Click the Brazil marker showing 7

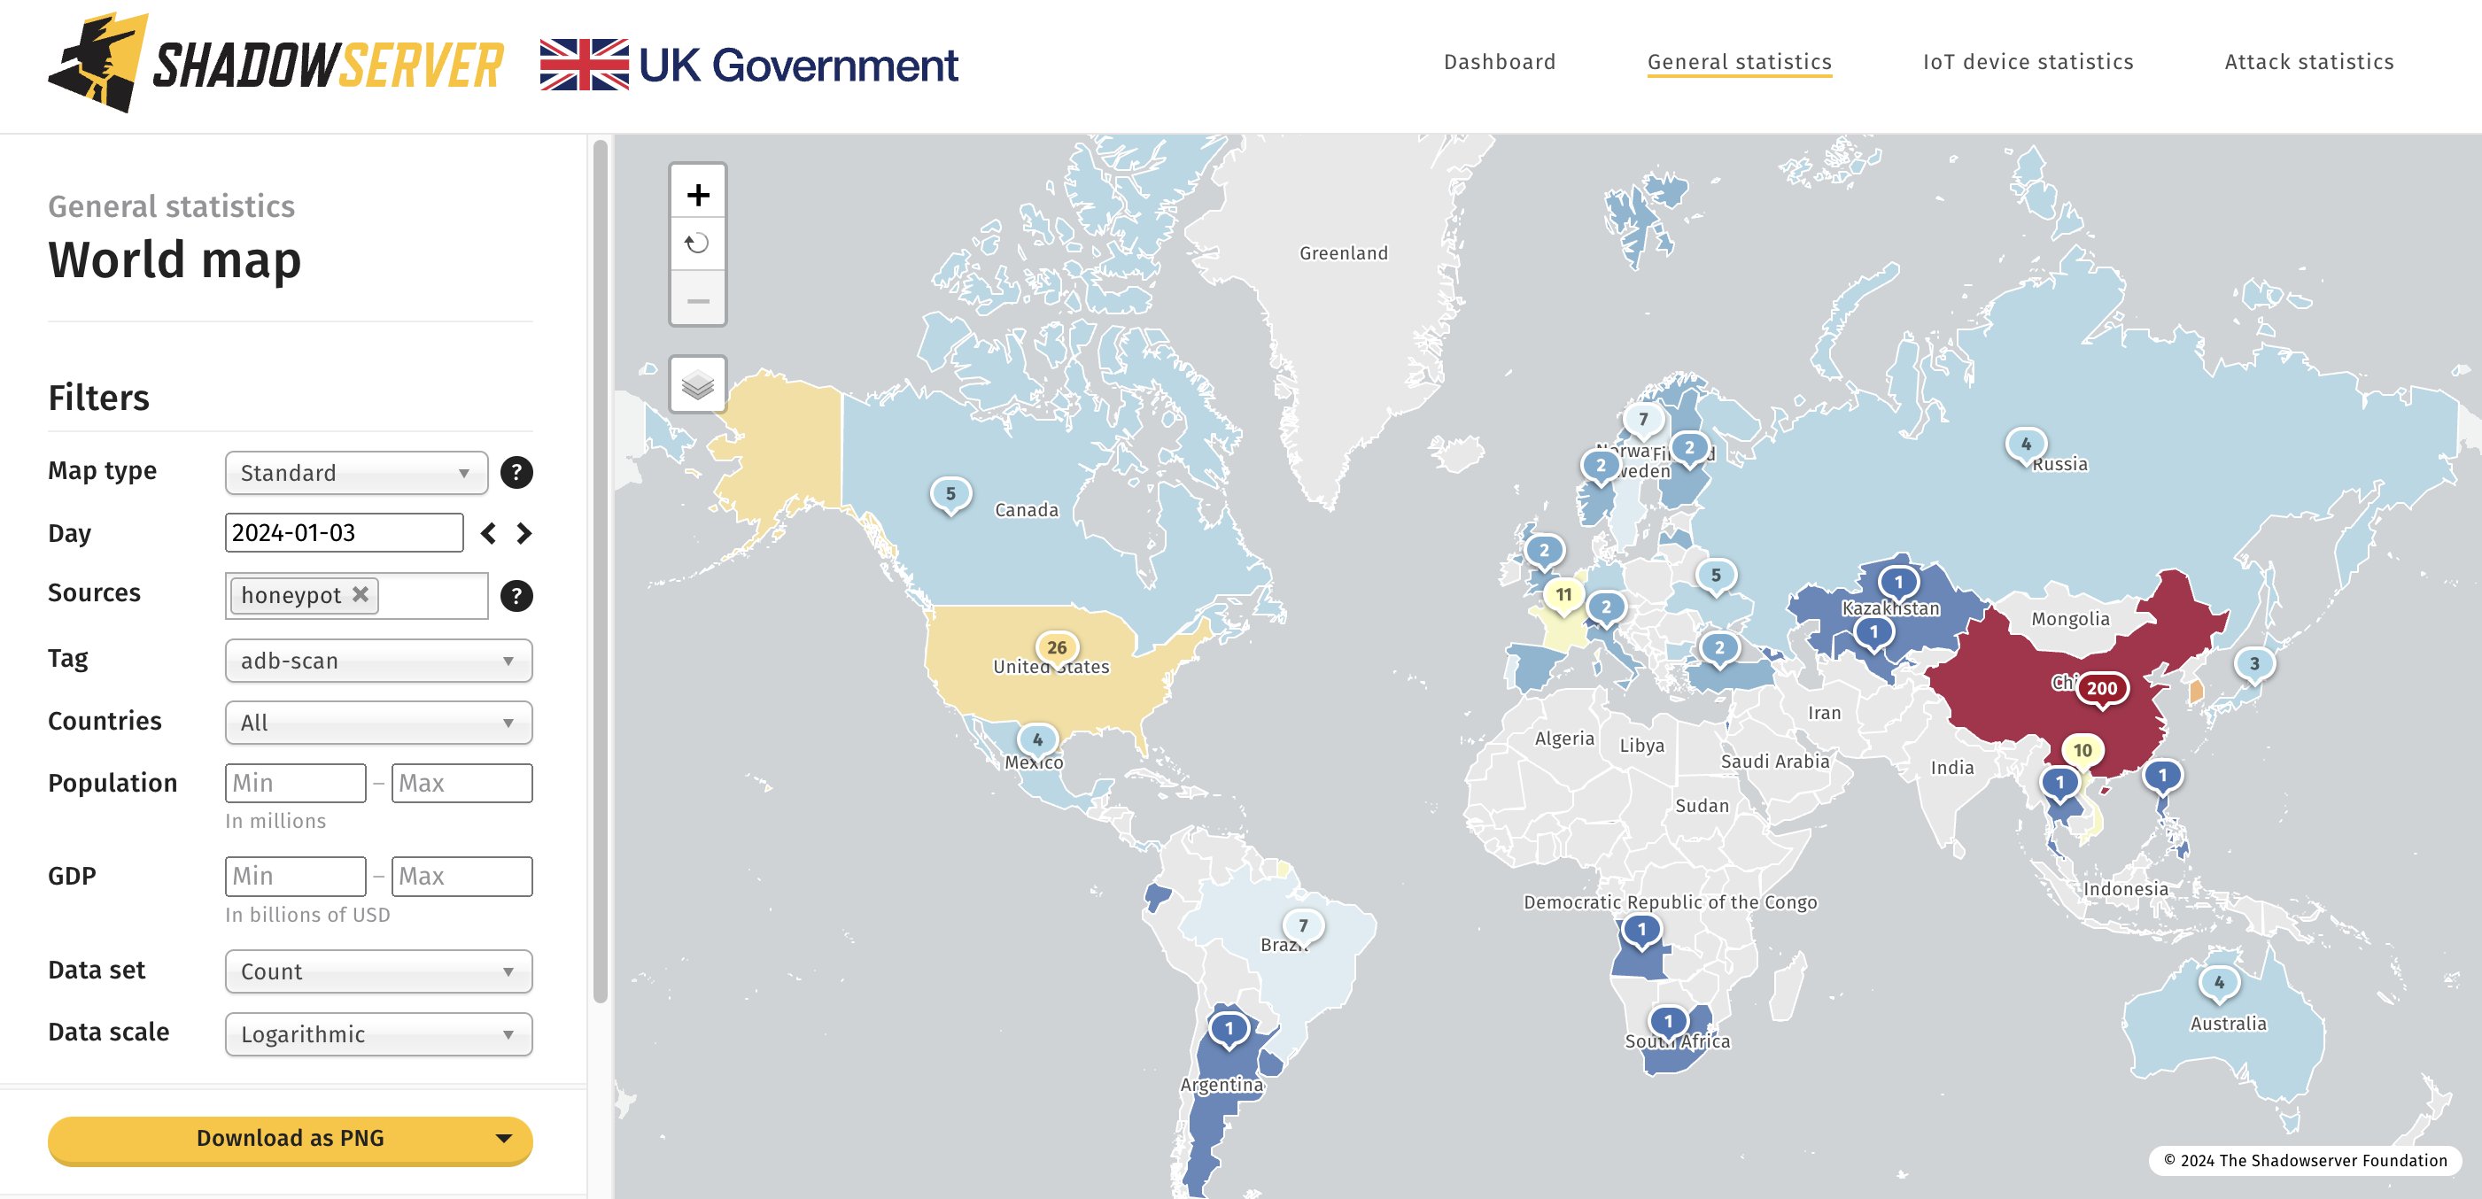(1303, 927)
